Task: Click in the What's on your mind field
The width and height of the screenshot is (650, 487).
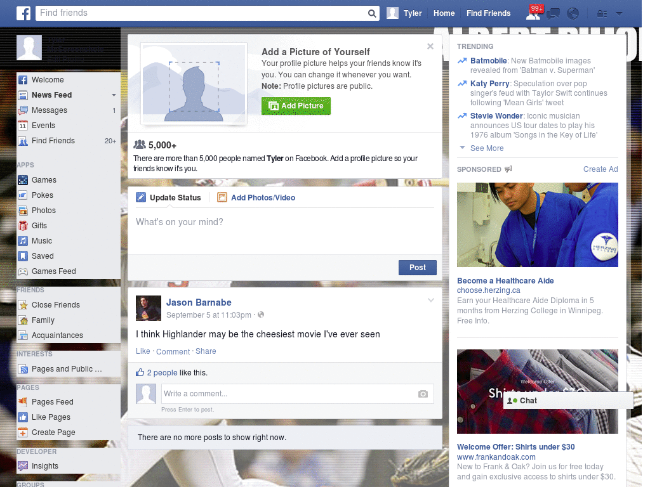Action: (x=285, y=232)
